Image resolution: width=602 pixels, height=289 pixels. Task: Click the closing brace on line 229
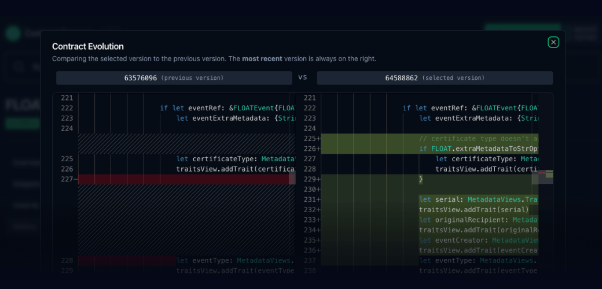click(421, 179)
